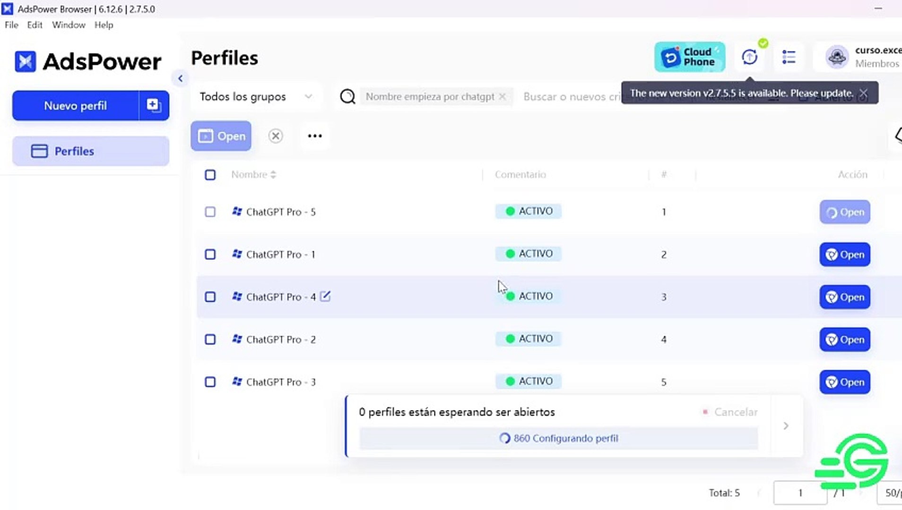Open the ChatGPT Pro - 4 profile
902x510 pixels.
point(845,297)
